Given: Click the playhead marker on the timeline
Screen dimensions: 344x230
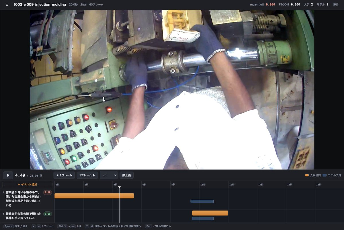Looking at the screenshot, I should point(120,187).
